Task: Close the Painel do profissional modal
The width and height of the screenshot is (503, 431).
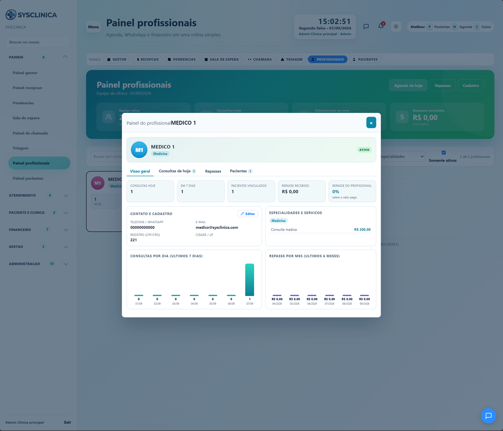Action: [x=371, y=123]
